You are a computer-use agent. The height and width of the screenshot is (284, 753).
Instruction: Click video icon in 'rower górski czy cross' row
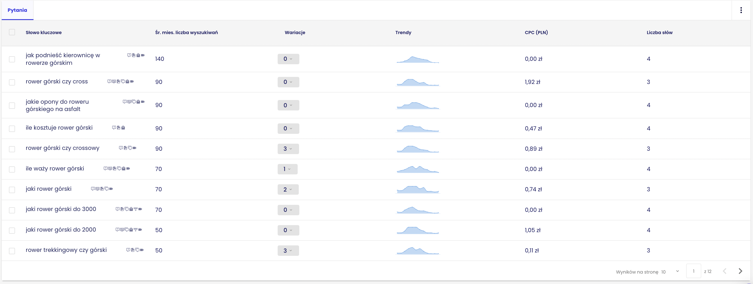pyautogui.click(x=132, y=81)
